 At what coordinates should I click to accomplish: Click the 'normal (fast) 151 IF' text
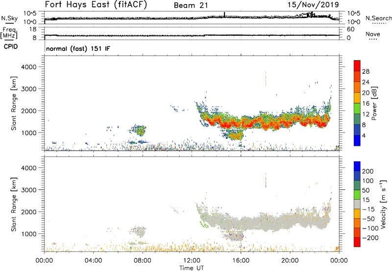78,48
